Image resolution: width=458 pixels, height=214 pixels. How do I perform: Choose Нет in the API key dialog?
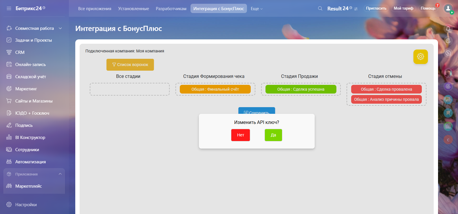tap(241, 135)
